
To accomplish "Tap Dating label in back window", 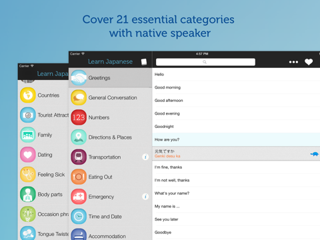I will pyautogui.click(x=45, y=155).
